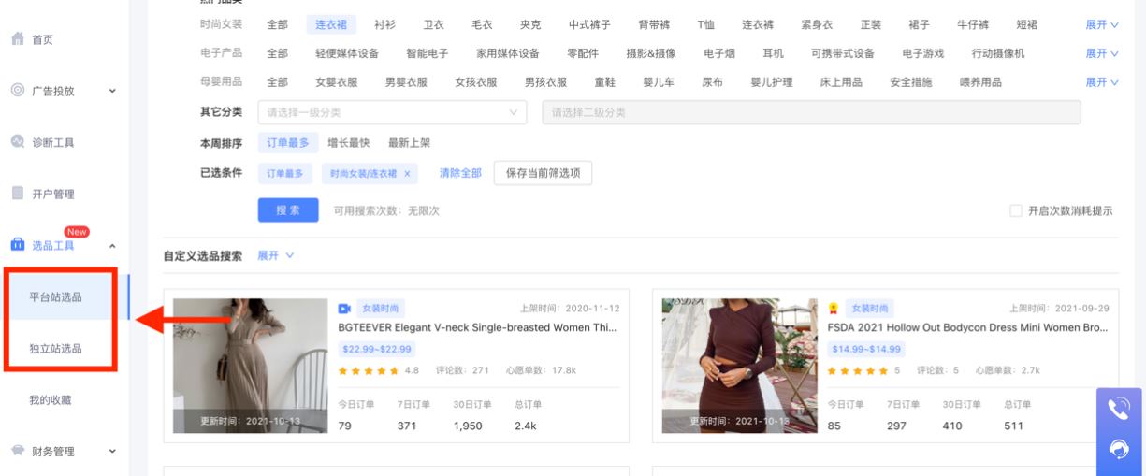Sort by 最新上架
The width and height of the screenshot is (1146, 476).
410,143
